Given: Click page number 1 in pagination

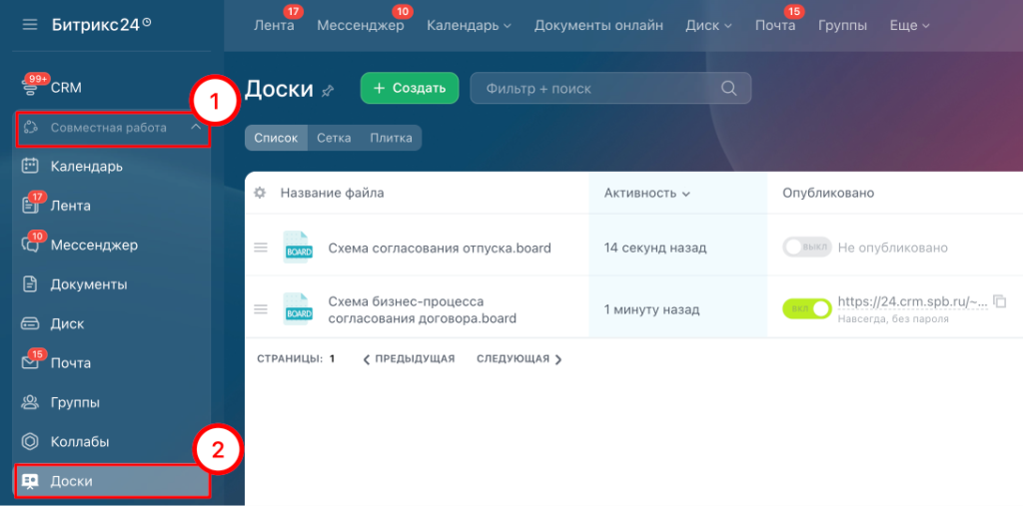Looking at the screenshot, I should [332, 358].
